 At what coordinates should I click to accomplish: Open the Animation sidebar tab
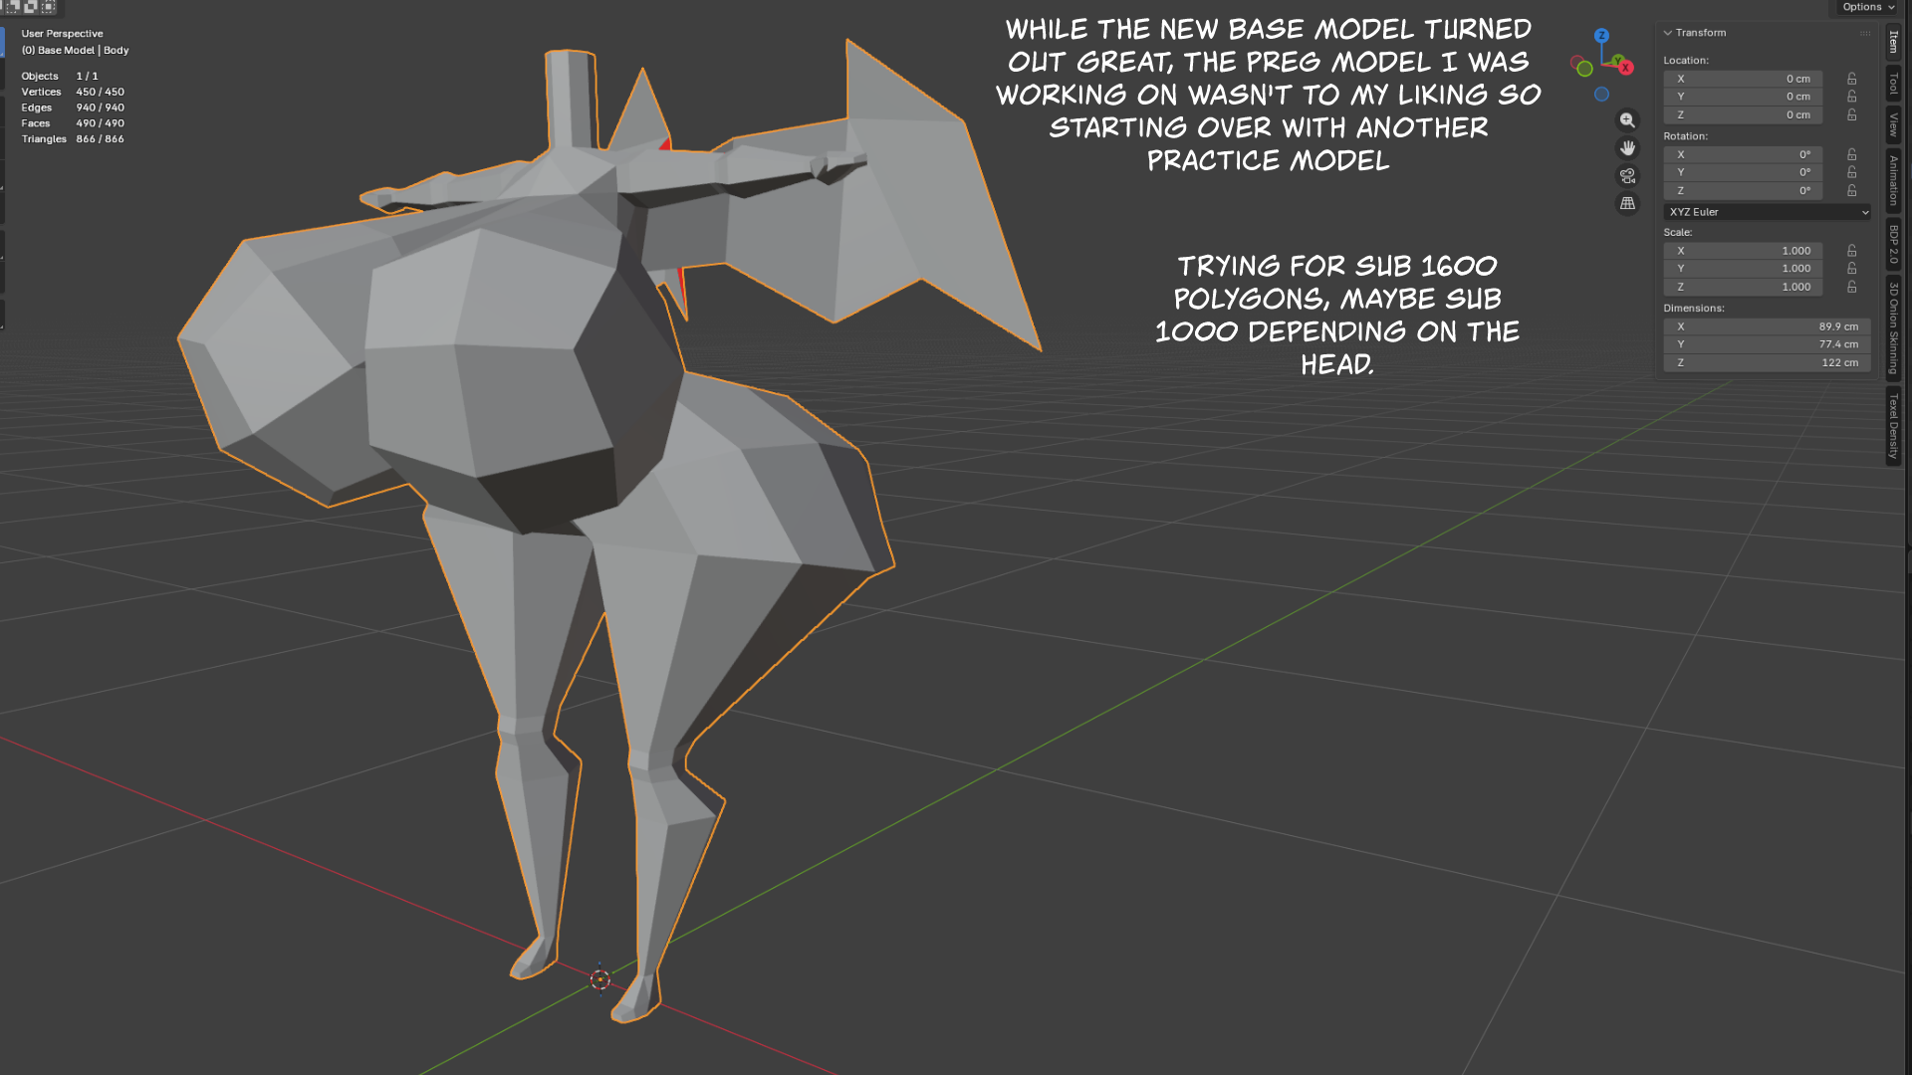(1893, 180)
